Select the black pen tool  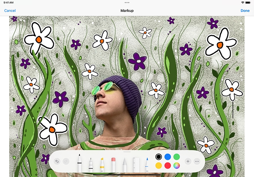79,163
